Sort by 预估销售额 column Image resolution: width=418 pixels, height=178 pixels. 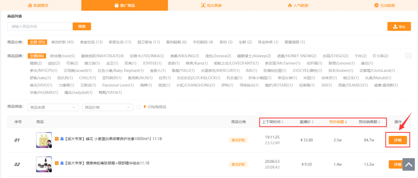click(x=369, y=122)
